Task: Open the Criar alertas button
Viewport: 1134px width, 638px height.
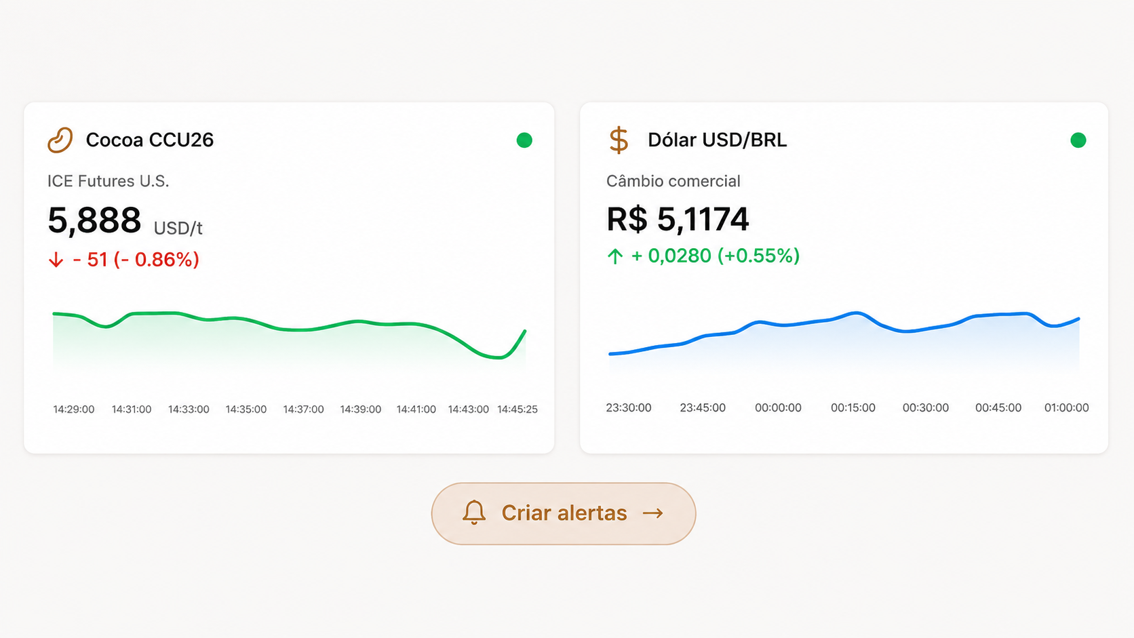Action: click(x=564, y=513)
